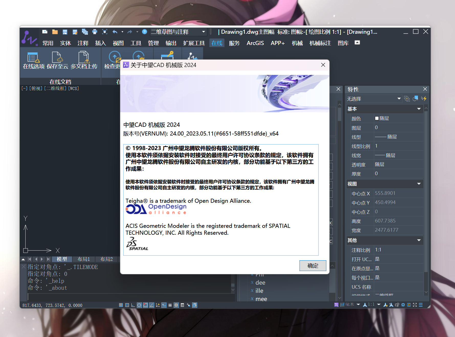This screenshot has height=337, width=455.
Task: Click the Undo arrow icon
Action: (x=115, y=32)
